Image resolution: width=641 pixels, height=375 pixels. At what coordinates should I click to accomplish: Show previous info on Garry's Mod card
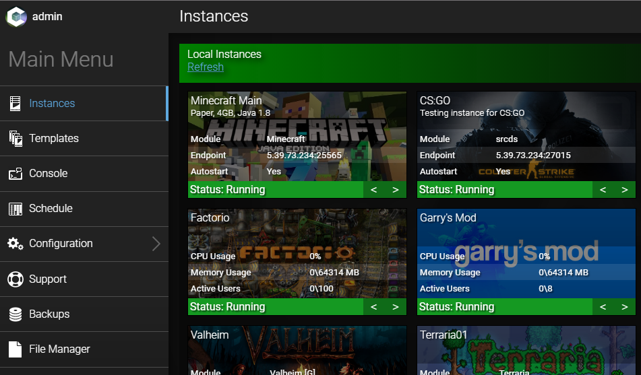point(603,307)
